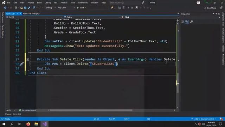The image size is (225, 127).
Task: Click Add to Source Control
Action: click(x=204, y=119)
